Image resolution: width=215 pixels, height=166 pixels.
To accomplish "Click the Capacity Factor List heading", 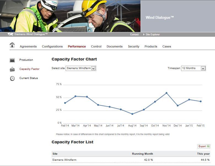I will coord(72,142).
